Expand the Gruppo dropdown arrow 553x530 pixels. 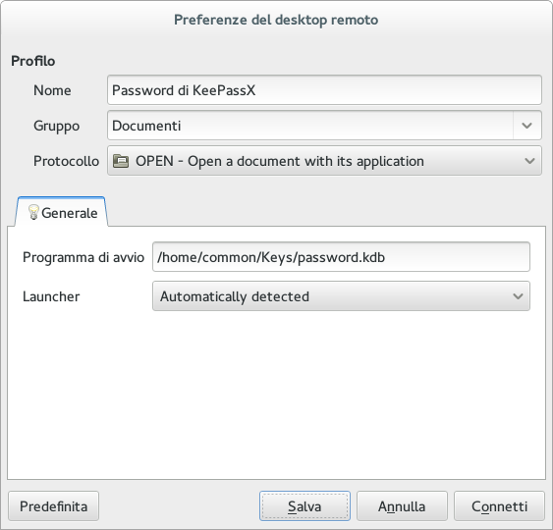526,126
